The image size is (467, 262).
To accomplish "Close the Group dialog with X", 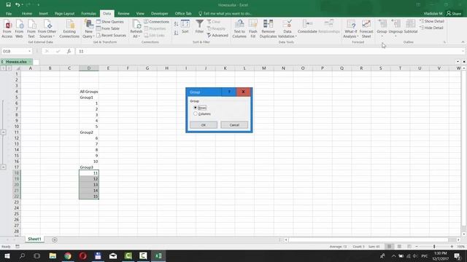I will [x=243, y=92].
